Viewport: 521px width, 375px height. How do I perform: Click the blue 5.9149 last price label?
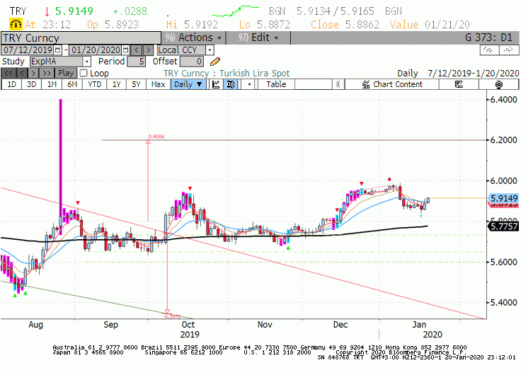(x=504, y=198)
